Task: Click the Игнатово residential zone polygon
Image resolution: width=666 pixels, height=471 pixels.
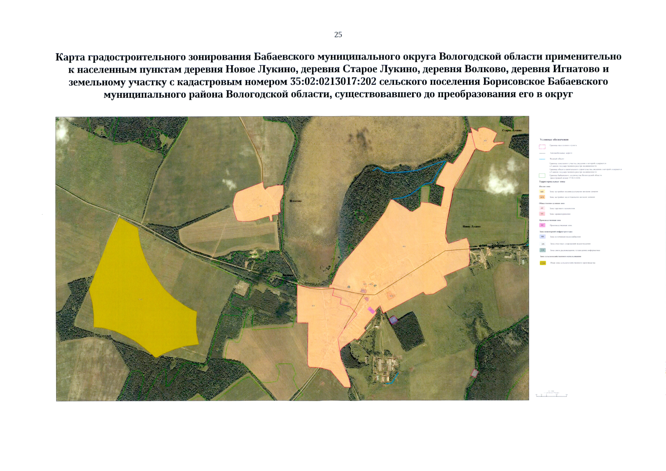Action: pyautogui.click(x=257, y=203)
